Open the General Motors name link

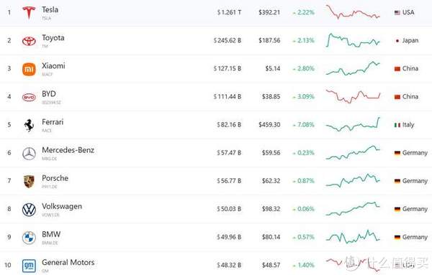tap(68, 262)
